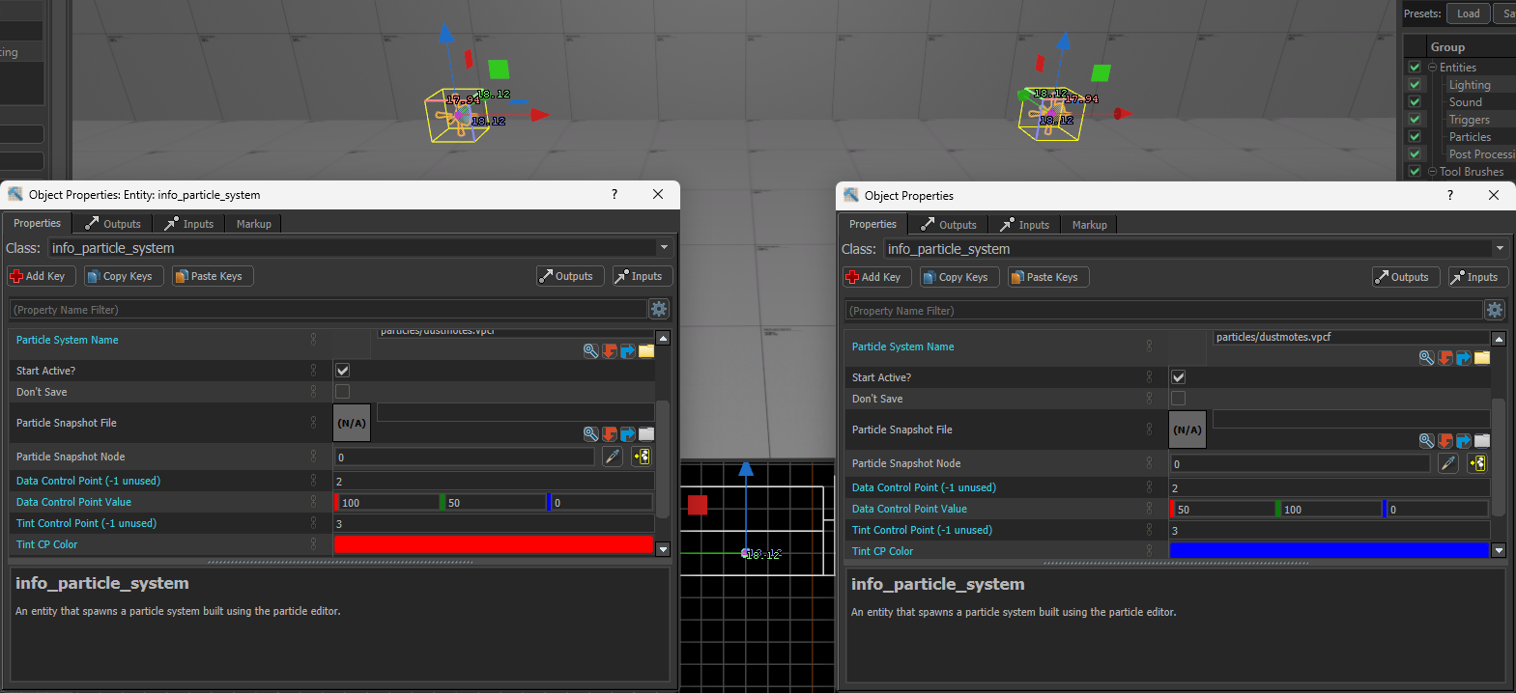Click gray folder icon for Particle Snapshot File, right window
The image size is (1516, 693).
click(x=1482, y=441)
